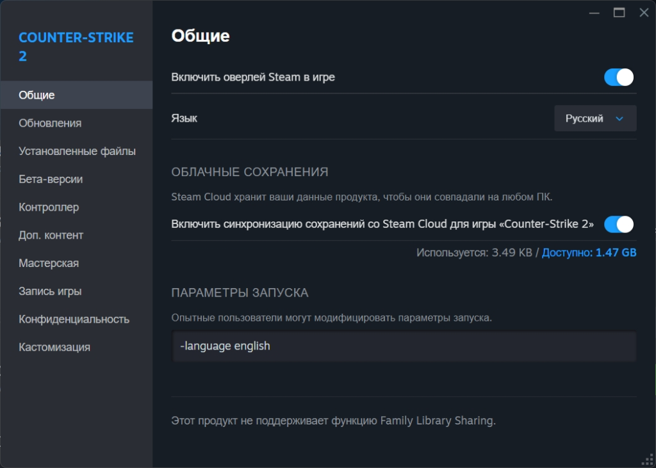Go to Запись игры settings
656x468 pixels.
click(50, 291)
